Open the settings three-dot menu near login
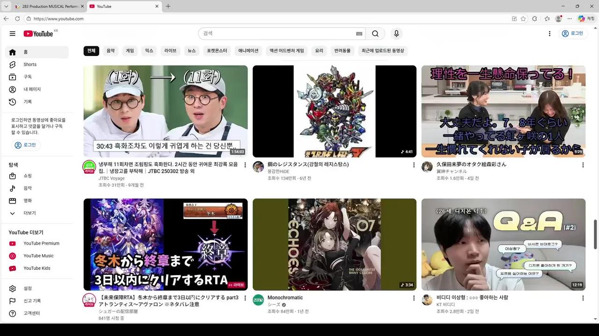This screenshot has height=336, width=599. [550, 34]
